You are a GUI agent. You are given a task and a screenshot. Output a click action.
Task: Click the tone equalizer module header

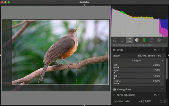coord(132,95)
